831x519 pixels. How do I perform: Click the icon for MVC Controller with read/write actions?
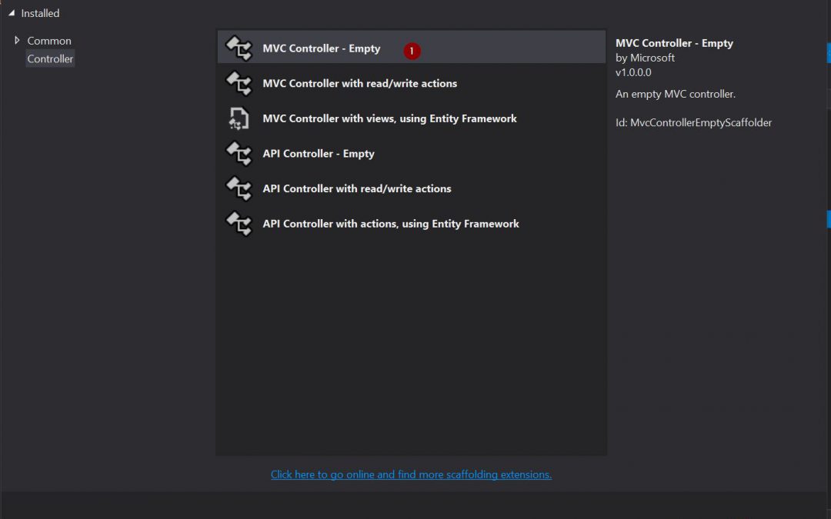tap(239, 83)
